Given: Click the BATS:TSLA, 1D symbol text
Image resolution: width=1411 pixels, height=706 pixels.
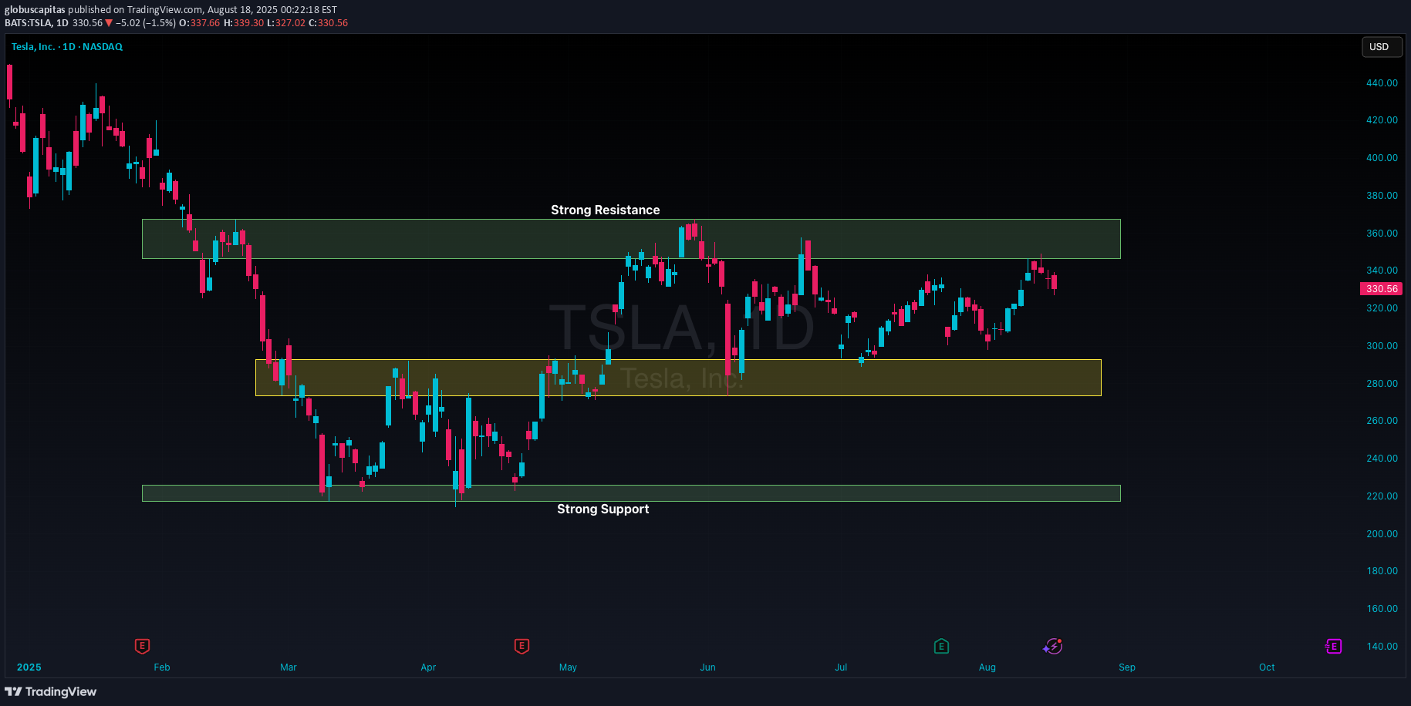Looking at the screenshot, I should coord(36,23).
